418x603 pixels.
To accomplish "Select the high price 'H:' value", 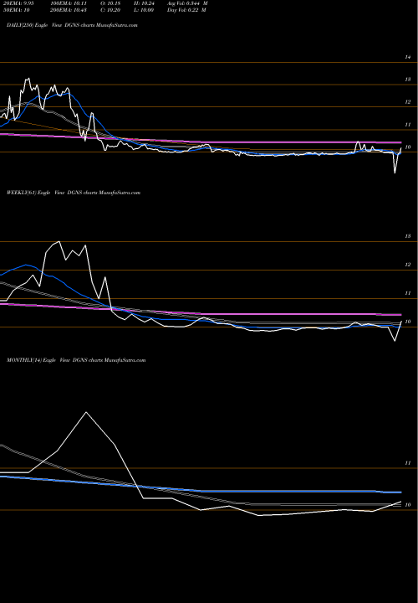I will [144, 3].
